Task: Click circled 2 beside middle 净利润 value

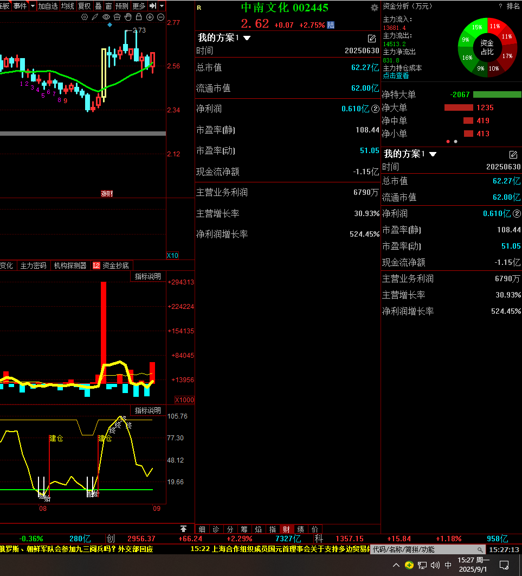Action: (x=375, y=109)
